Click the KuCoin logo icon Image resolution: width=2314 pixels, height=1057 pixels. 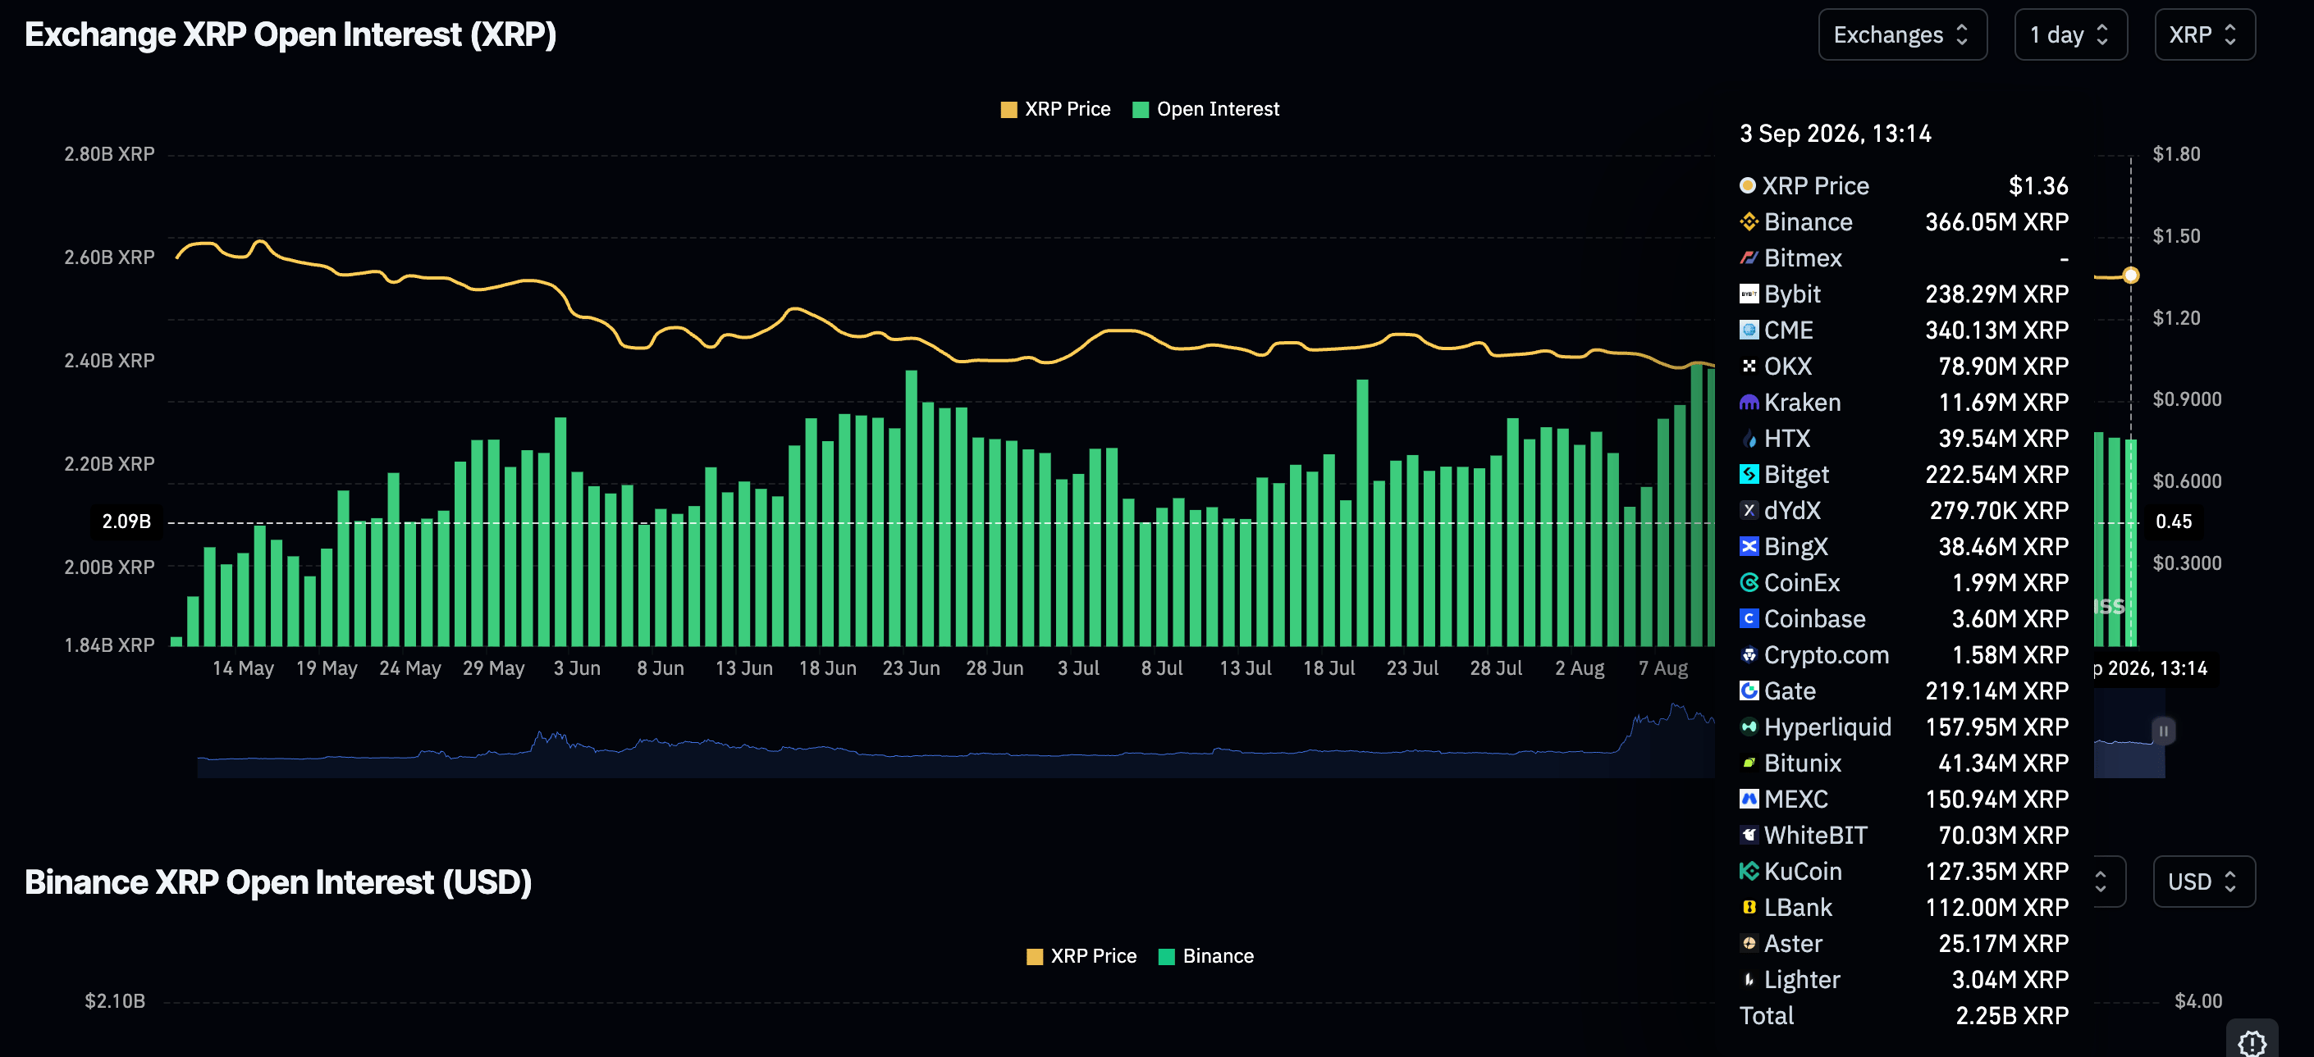pyautogui.click(x=1748, y=871)
